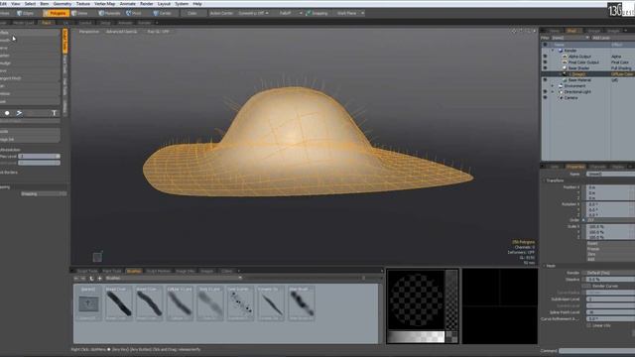The width and height of the screenshot is (635, 357).
Task: Open the Symmetry Off dropdown
Action: click(253, 13)
